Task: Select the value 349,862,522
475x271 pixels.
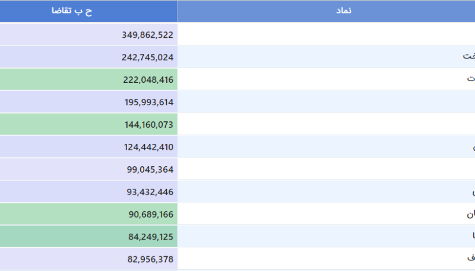Action: 147,35
